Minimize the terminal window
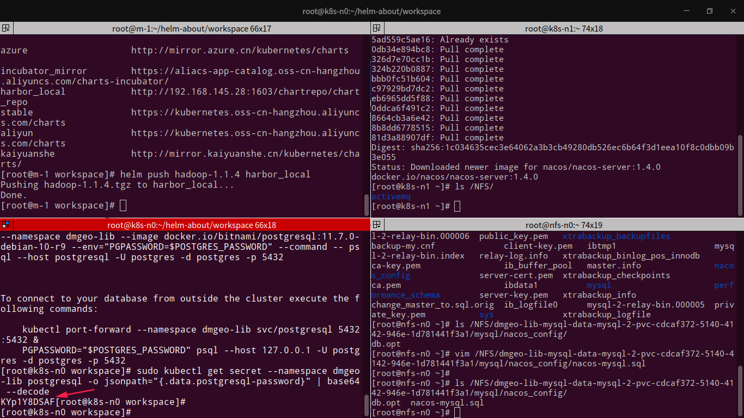This screenshot has width=744, height=418. 686,11
